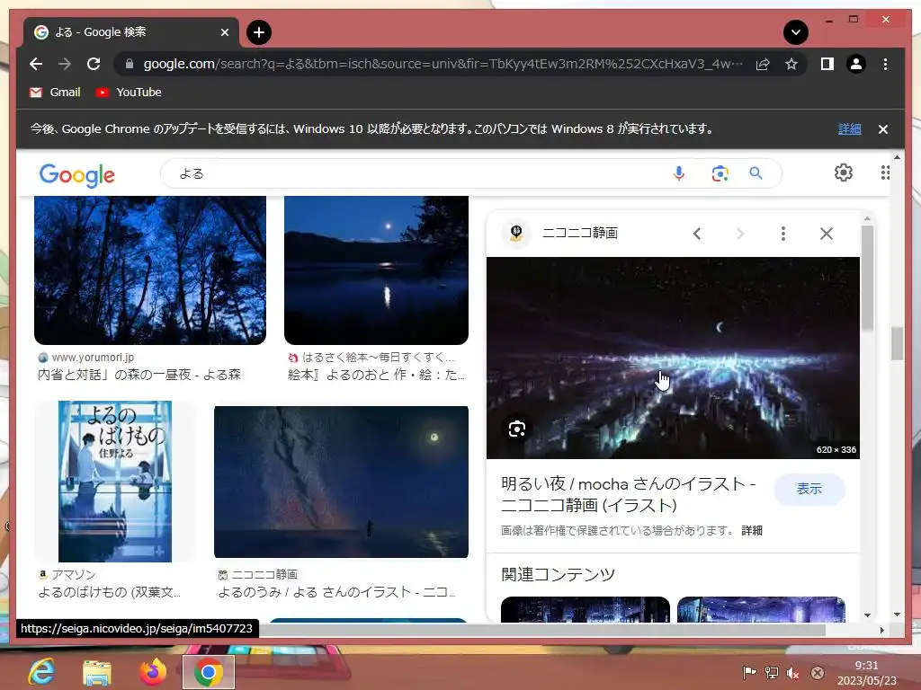Close the image preview panel
The image size is (921, 690).
point(827,234)
